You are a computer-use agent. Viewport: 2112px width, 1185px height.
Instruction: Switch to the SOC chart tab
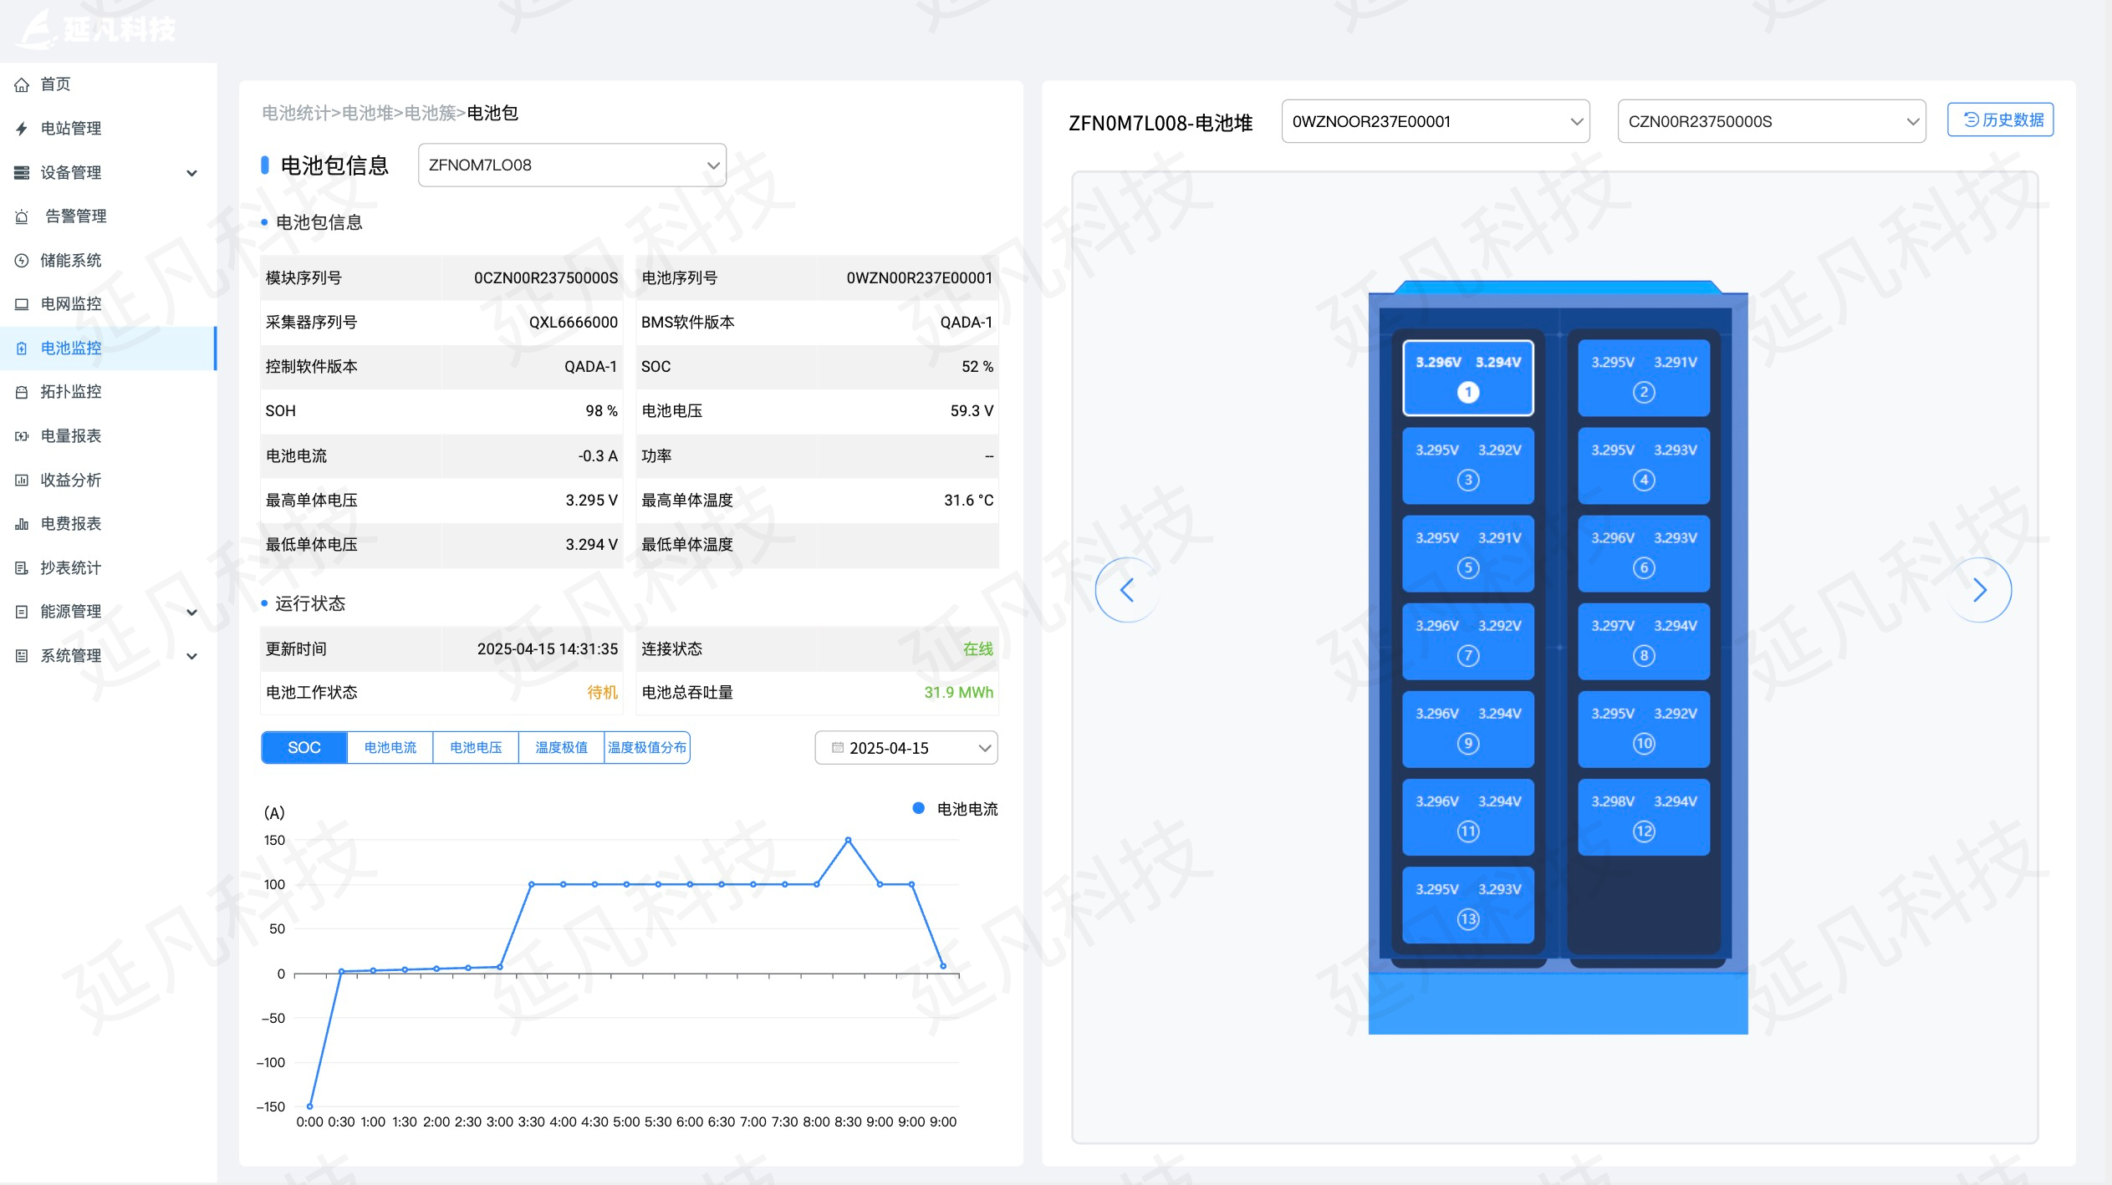304,747
